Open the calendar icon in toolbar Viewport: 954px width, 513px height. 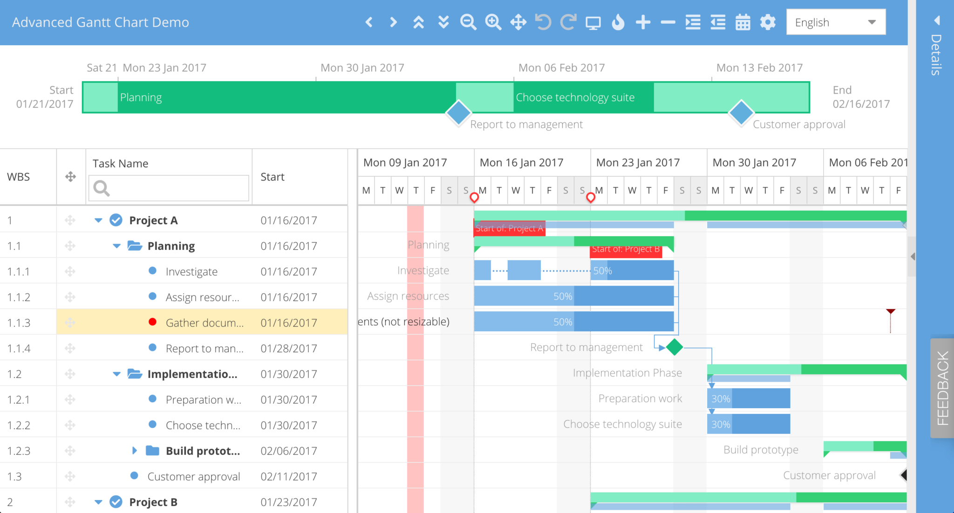pos(743,22)
